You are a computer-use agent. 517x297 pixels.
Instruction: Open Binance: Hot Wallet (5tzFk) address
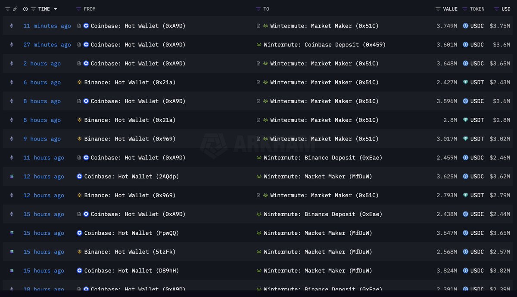130,252
